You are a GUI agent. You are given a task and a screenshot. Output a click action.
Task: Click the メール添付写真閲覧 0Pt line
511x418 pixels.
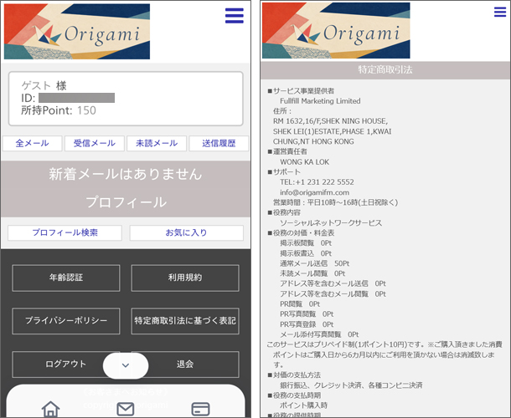[x=319, y=334]
